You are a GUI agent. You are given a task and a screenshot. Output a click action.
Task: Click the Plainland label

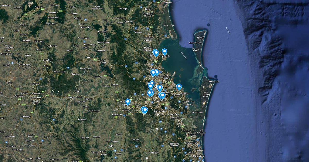click(89, 99)
